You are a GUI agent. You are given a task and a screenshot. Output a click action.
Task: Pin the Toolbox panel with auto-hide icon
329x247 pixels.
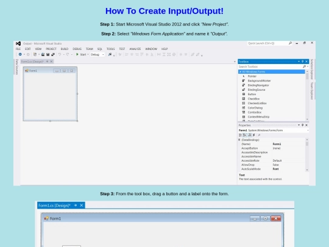pyautogui.click(x=303, y=62)
